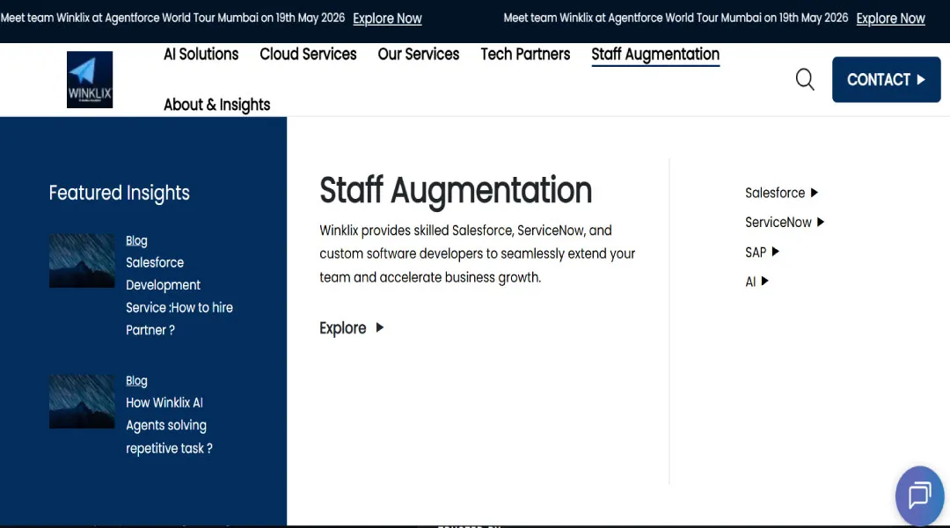Open the 'How Winklix AI Agents solving repetitive task ?' article
950x528 pixels.
tap(169, 426)
